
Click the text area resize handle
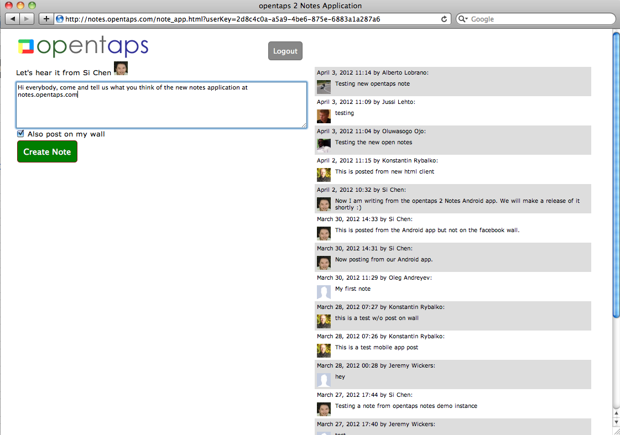click(304, 125)
